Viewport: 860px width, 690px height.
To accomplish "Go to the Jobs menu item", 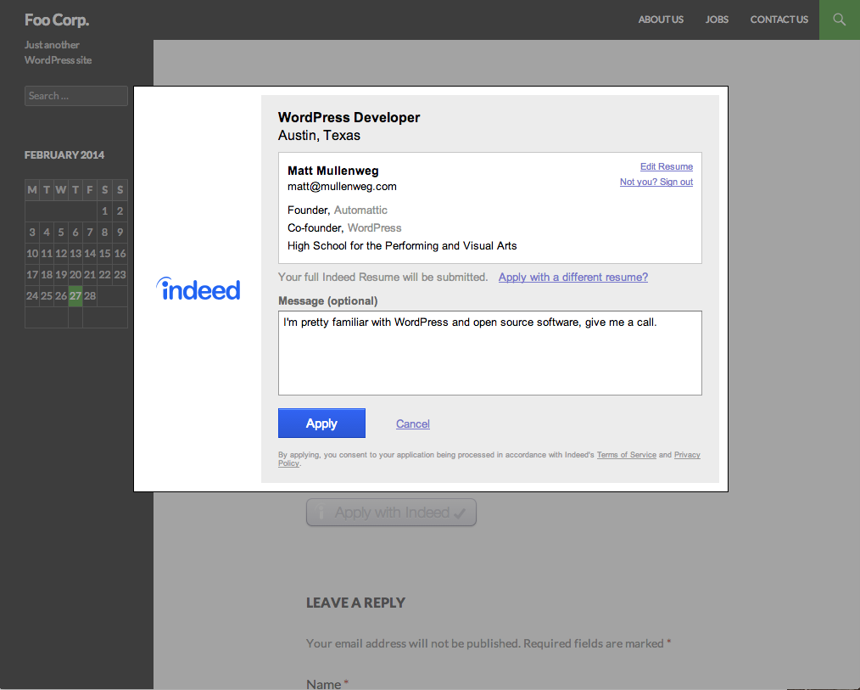I will (717, 20).
